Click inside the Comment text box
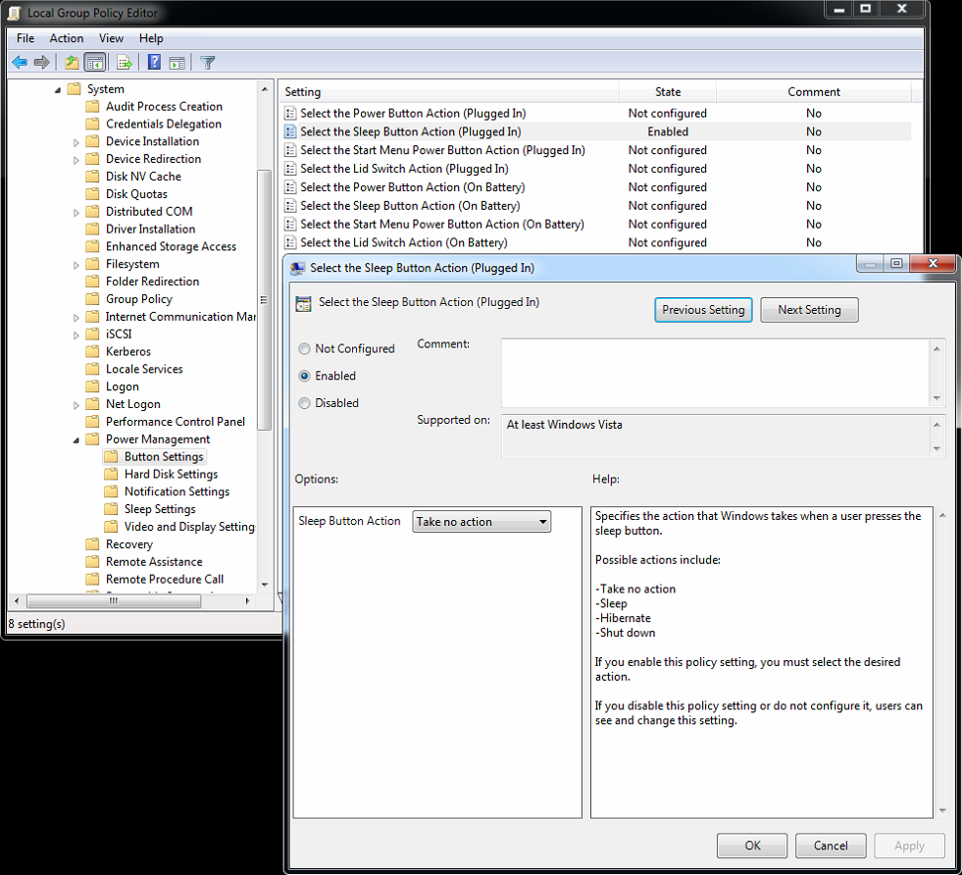The width and height of the screenshot is (962, 875). point(717,373)
